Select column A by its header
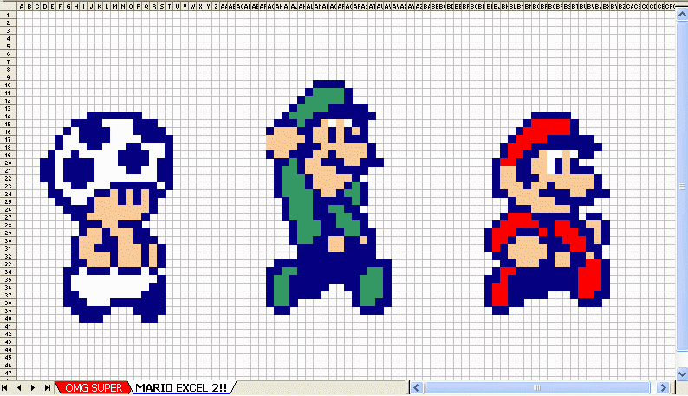 tap(22, 6)
